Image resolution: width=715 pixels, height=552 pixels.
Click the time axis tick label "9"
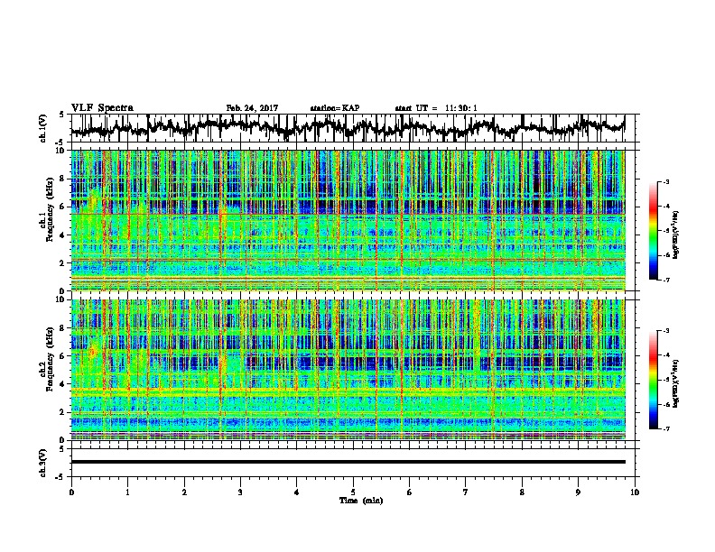pos(578,492)
